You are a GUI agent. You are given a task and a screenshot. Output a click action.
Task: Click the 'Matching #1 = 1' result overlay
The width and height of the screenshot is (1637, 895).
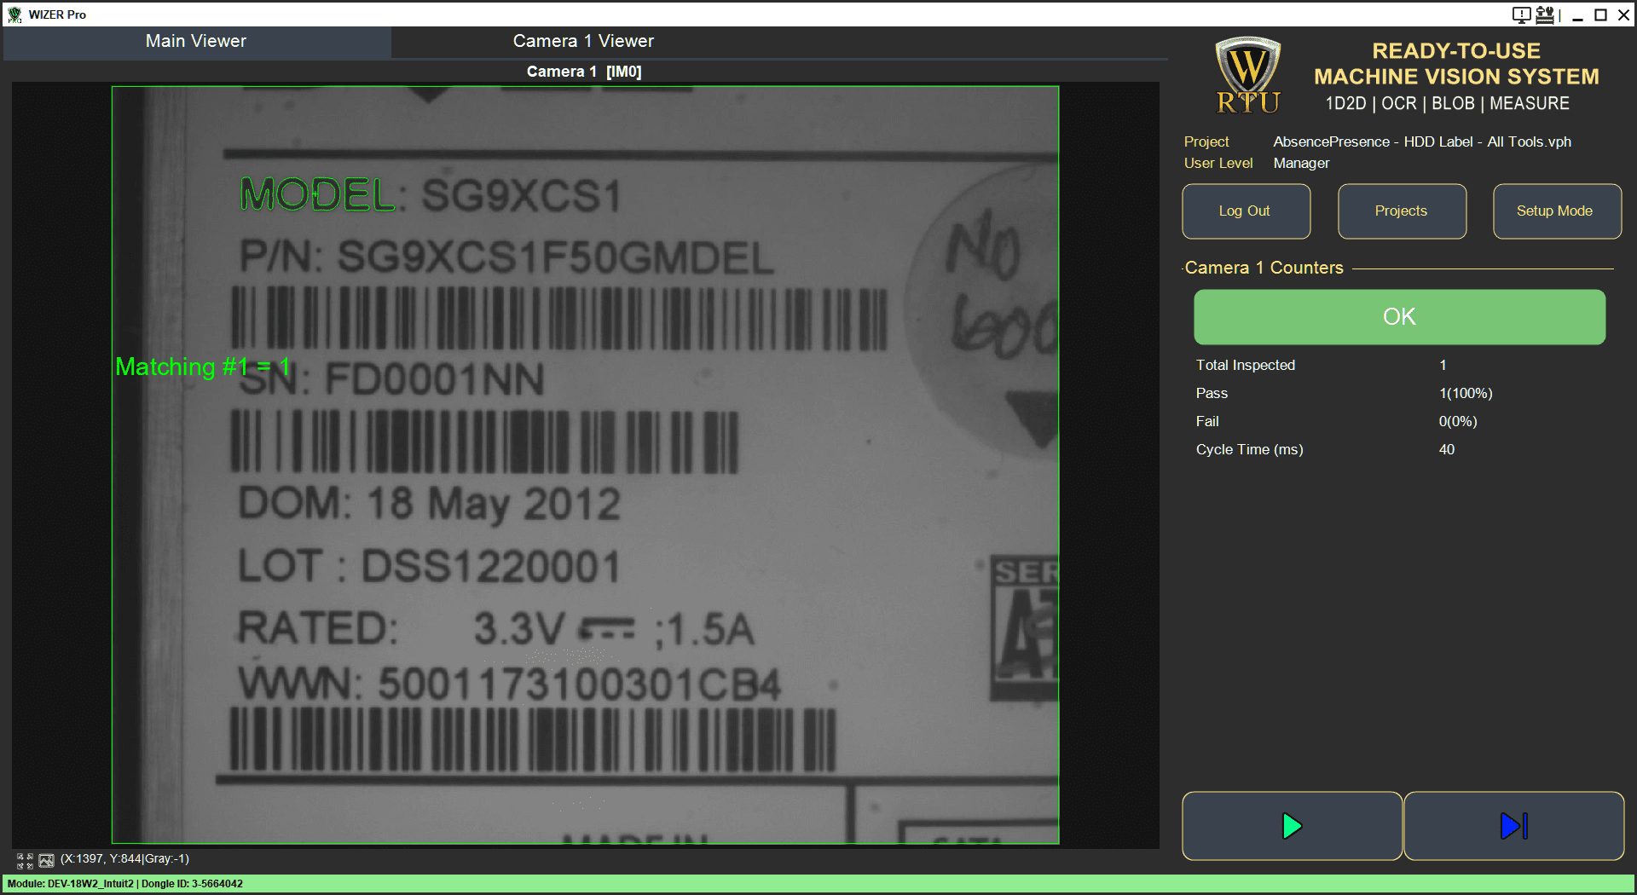click(x=203, y=367)
